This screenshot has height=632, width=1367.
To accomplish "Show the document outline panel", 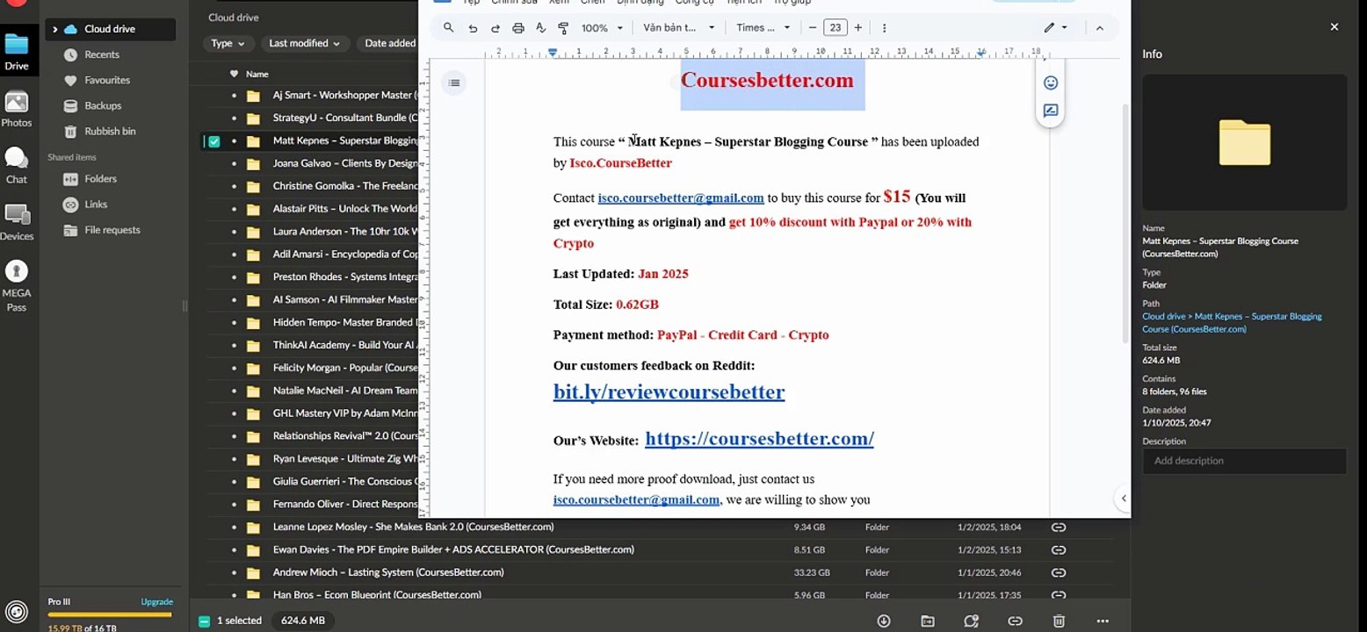I will click(453, 83).
